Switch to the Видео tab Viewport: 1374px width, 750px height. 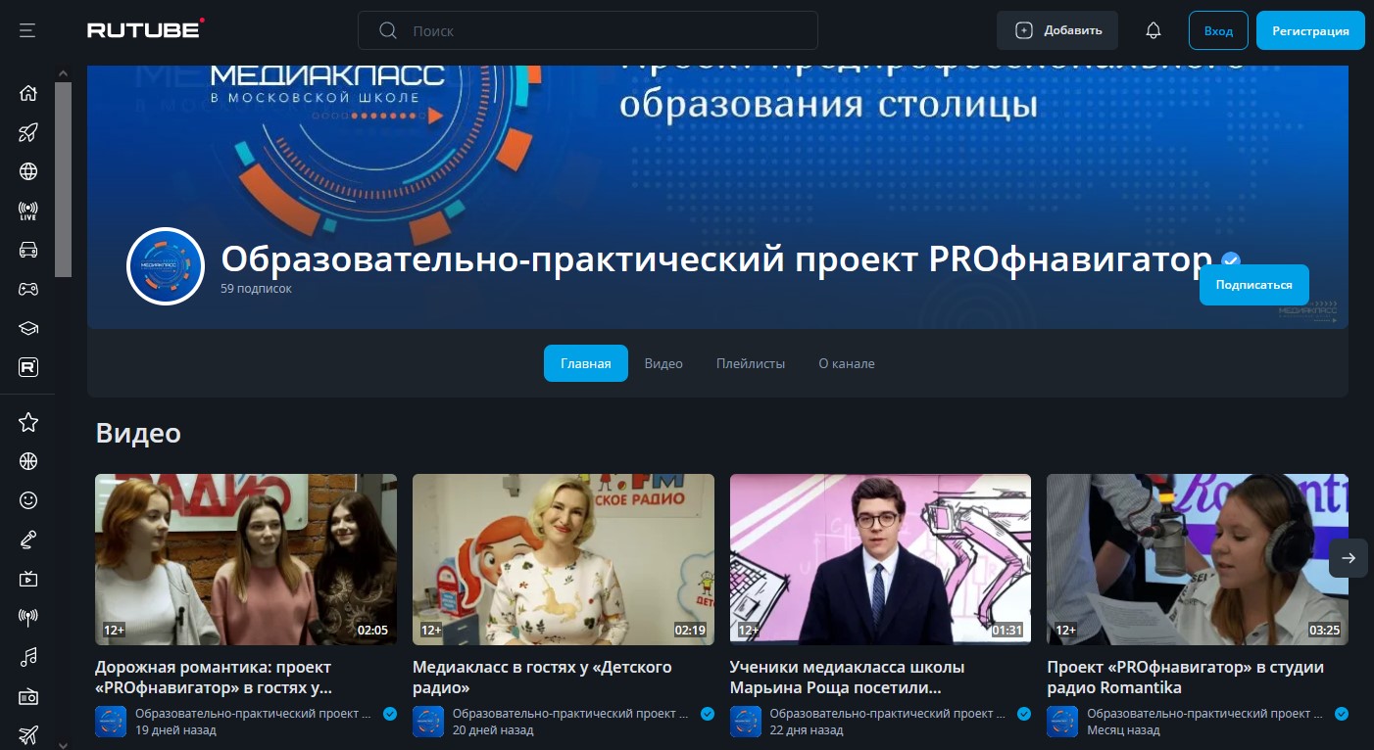coord(663,363)
